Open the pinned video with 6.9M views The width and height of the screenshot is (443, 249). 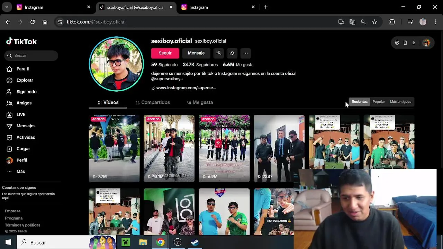click(224, 148)
